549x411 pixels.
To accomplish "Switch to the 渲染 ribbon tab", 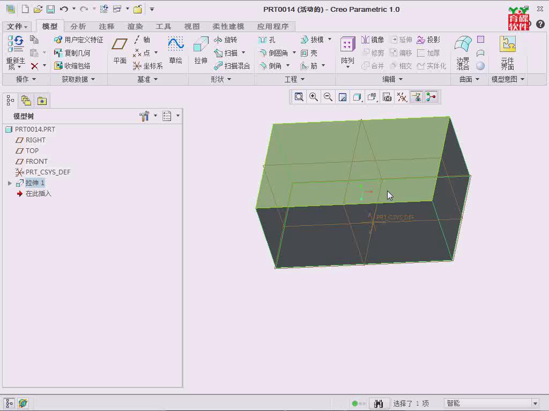I will tap(135, 27).
